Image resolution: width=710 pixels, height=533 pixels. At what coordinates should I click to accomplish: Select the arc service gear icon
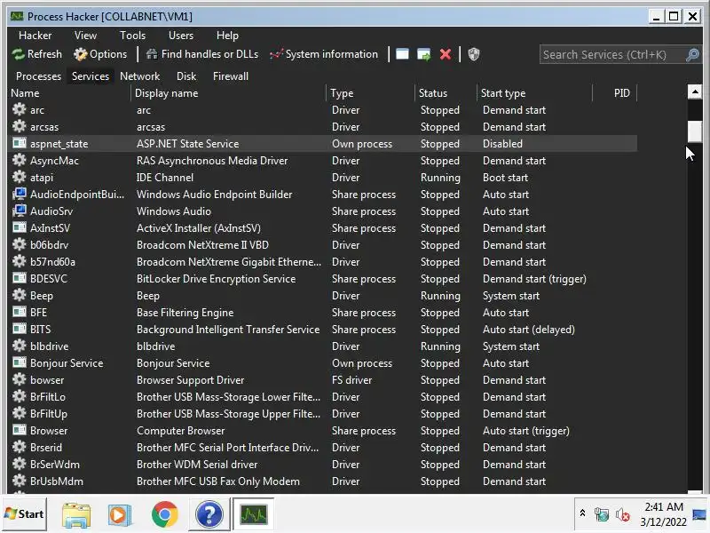[19, 109]
